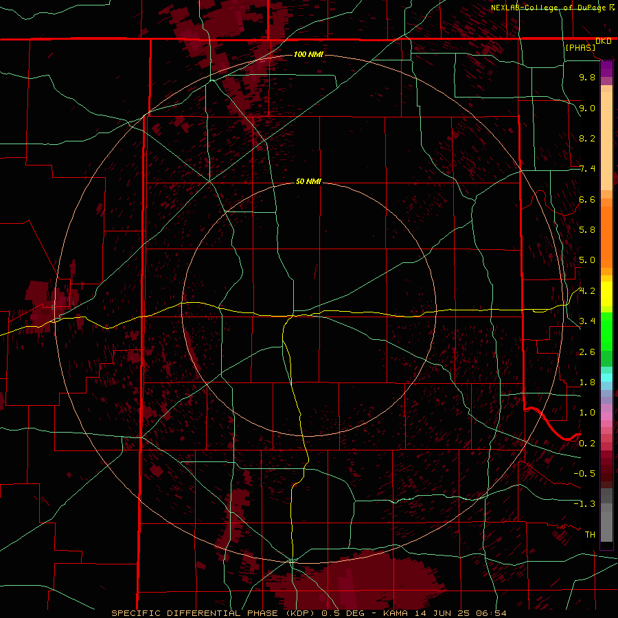618x618 pixels.
Task: Click the 9.8 value on the color scale
Action: pyautogui.click(x=587, y=77)
